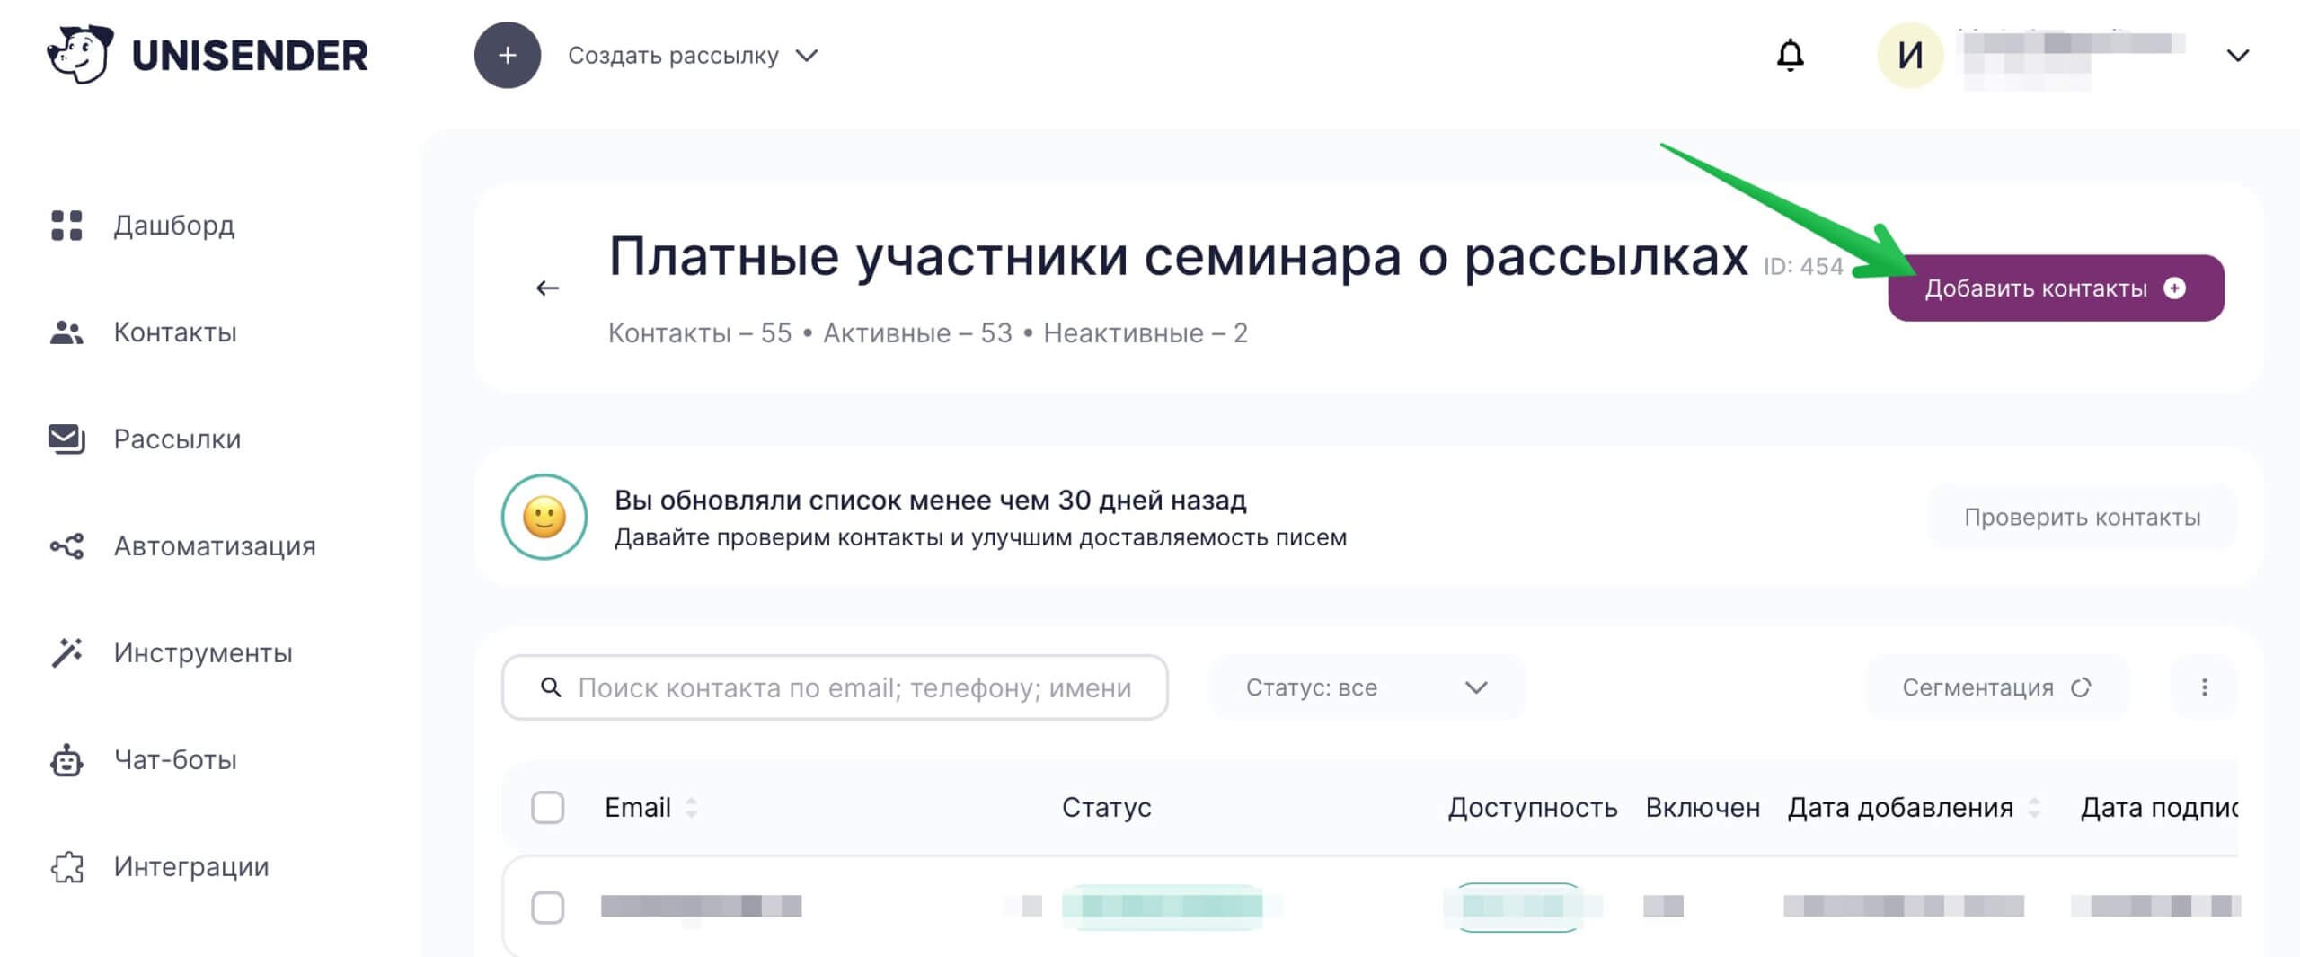This screenshot has height=957, width=2300.
Task: Click the availability badge in first row
Action: click(1518, 907)
